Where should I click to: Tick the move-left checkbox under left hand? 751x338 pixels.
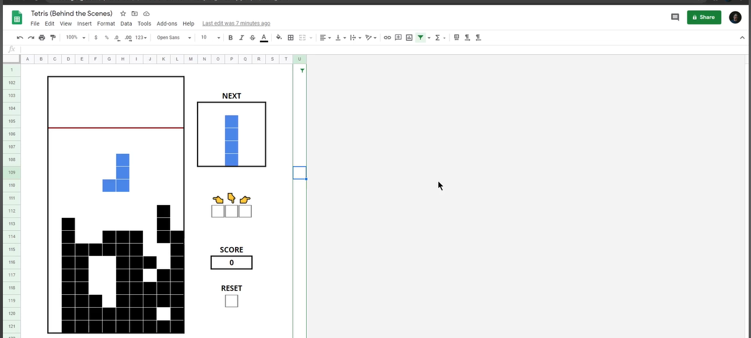(x=217, y=211)
